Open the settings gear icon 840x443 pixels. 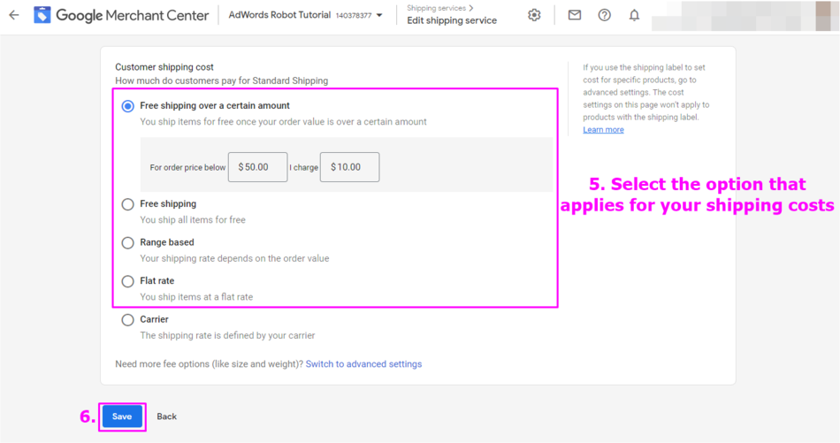[x=534, y=15]
